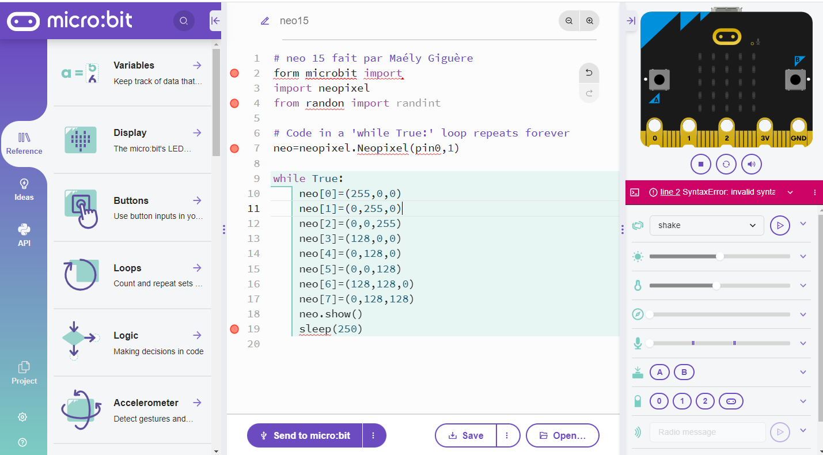Toggle simulator button B in controls
Image resolution: width=823 pixels, height=455 pixels.
click(x=684, y=373)
